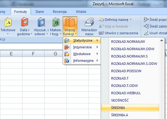
Task: Open the Tekstowe functions book icon
Action: tap(8, 22)
